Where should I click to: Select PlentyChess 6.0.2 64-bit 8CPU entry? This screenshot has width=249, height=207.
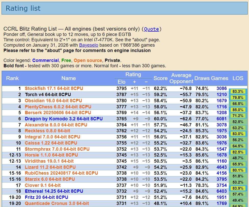click(x=58, y=107)
